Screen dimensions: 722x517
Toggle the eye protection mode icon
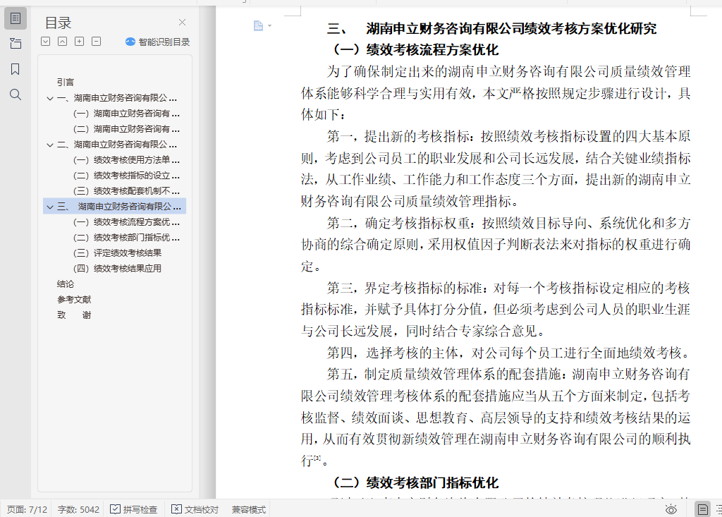point(671,510)
